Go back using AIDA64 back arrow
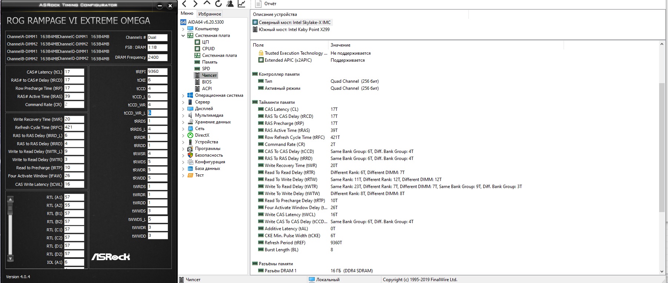Screen dimensions: 668x283 [x=184, y=4]
